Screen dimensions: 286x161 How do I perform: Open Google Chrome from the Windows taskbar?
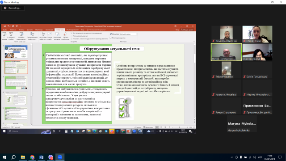pos(32,157)
